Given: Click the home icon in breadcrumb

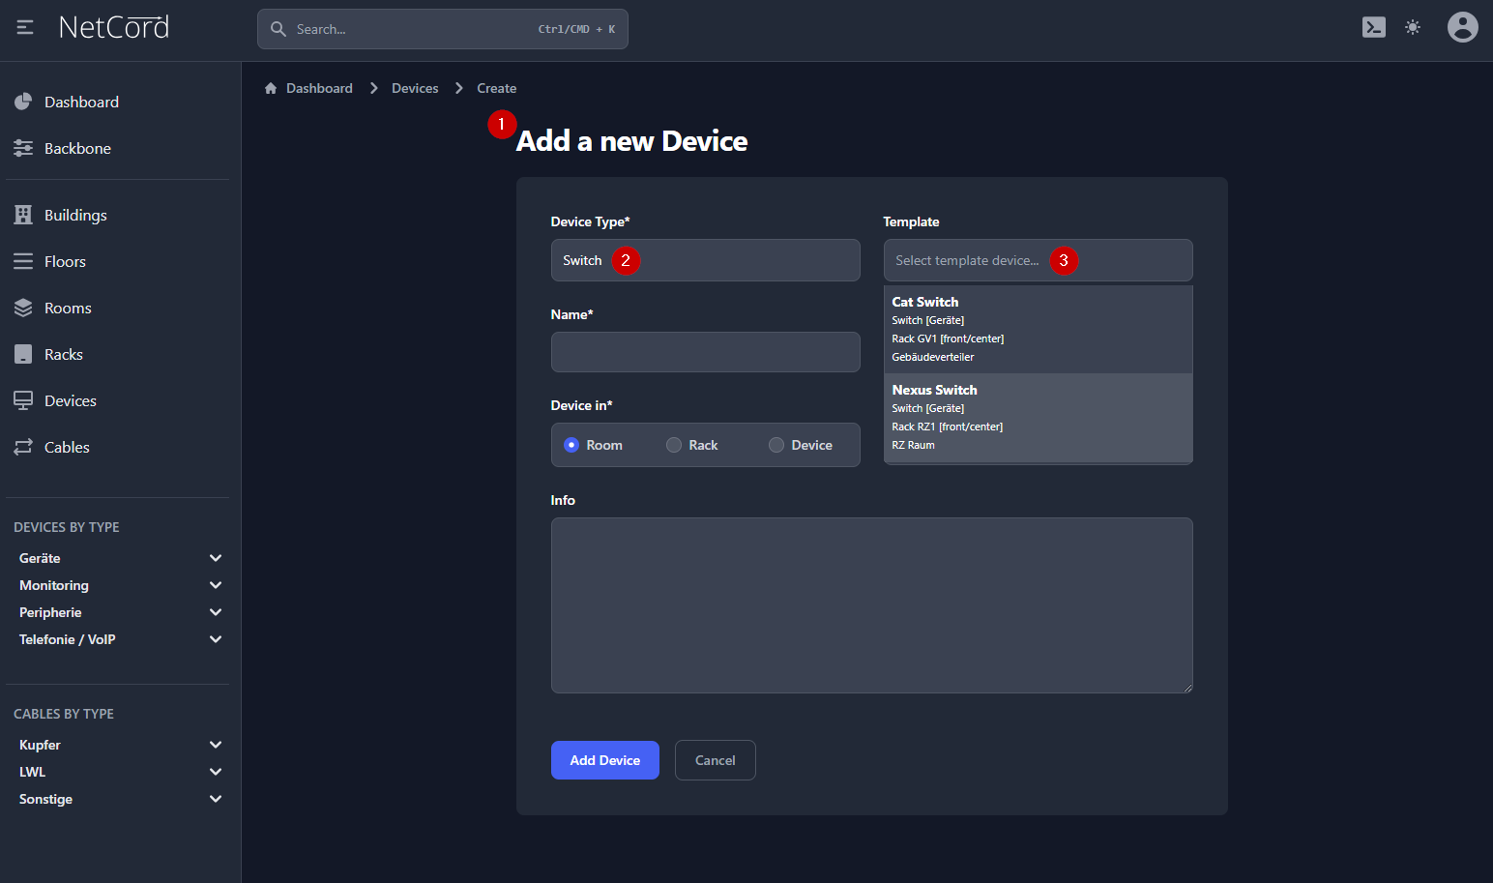Looking at the screenshot, I should coord(271,88).
